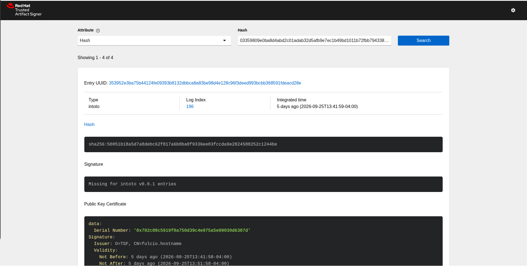Viewport: 527px width, 266px height.
Task: Click the Serial Number value in certificate
Action: tap(192, 230)
